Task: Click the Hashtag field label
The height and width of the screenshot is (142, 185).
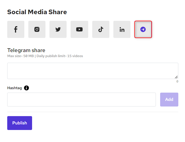Action: 15,88
